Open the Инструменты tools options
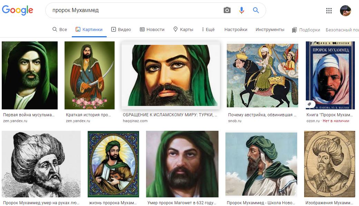Screen dimensions: 359x206 270,30
